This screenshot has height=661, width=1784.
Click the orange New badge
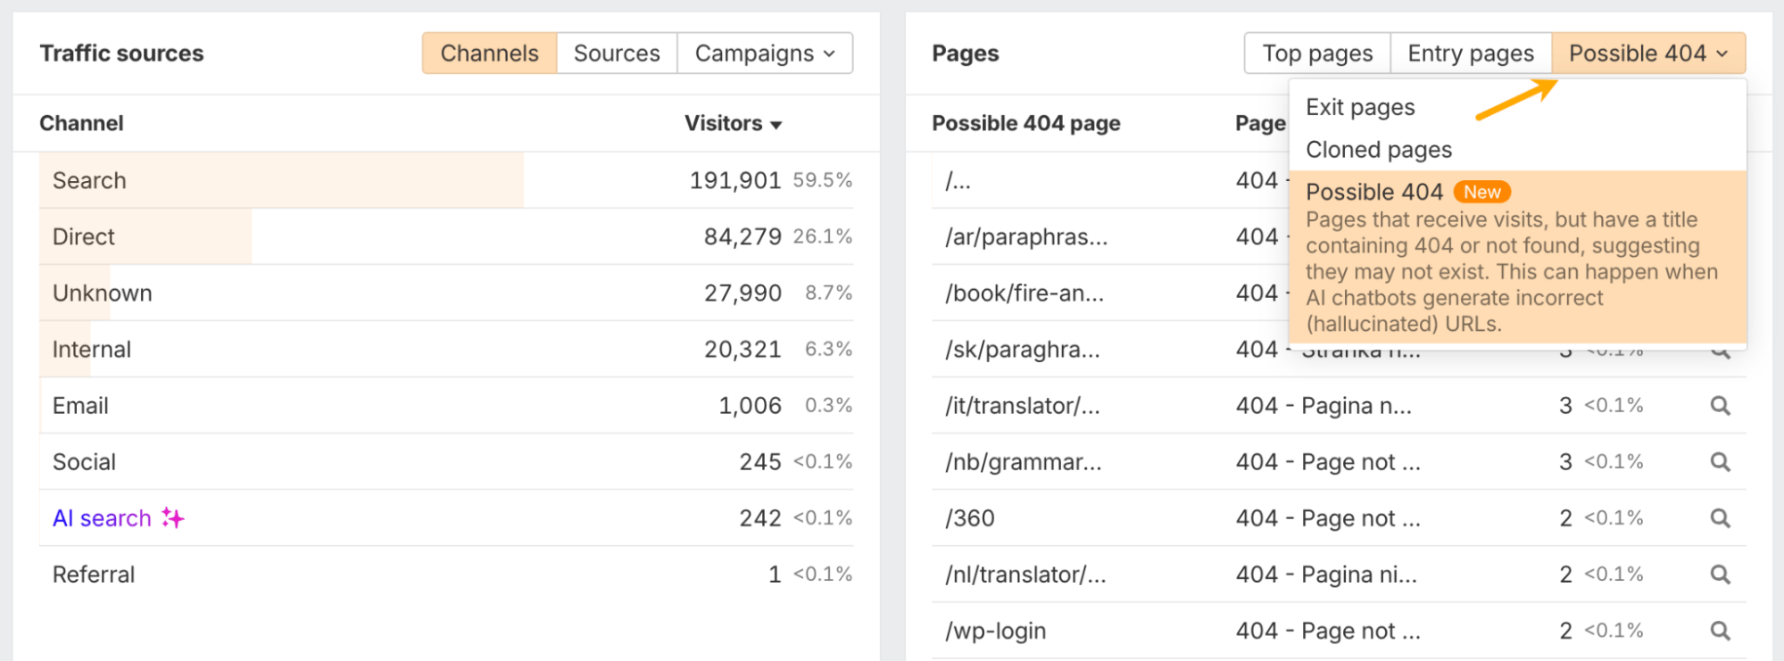[1481, 192]
